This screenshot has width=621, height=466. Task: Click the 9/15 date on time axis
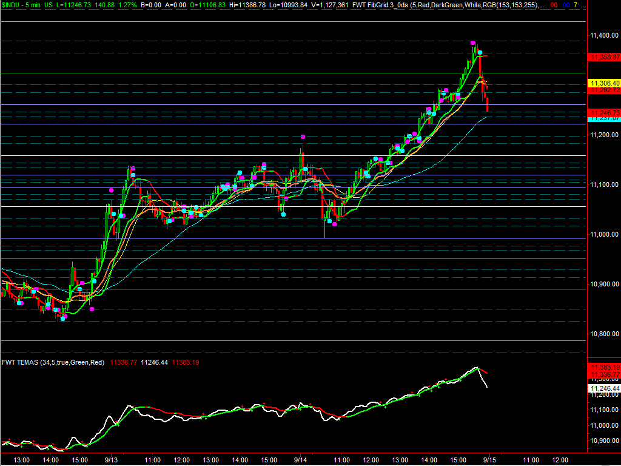point(490,460)
